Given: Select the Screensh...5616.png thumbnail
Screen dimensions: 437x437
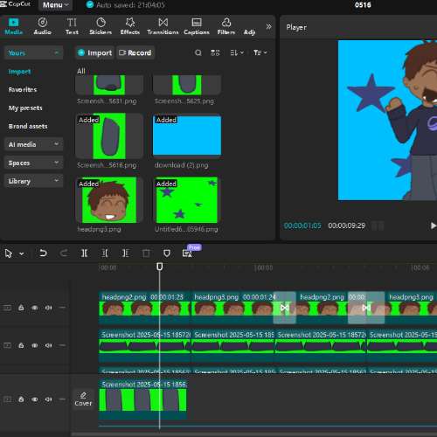Looking at the screenshot, I should tap(109, 136).
